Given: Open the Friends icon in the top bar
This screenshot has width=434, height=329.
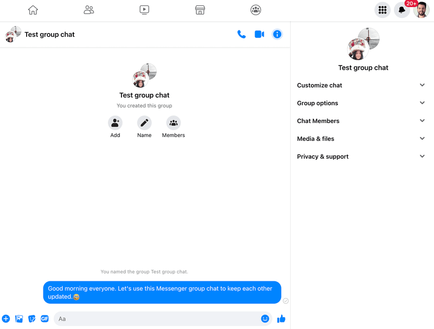Looking at the screenshot, I should [x=89, y=10].
